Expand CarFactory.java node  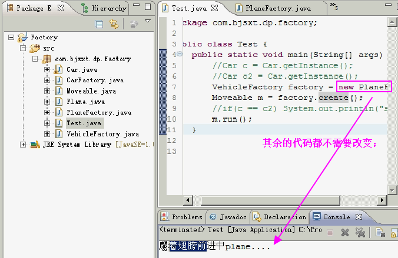[47, 80]
